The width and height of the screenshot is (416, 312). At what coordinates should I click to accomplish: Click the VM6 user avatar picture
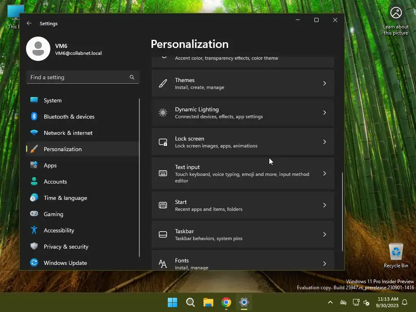click(x=38, y=49)
